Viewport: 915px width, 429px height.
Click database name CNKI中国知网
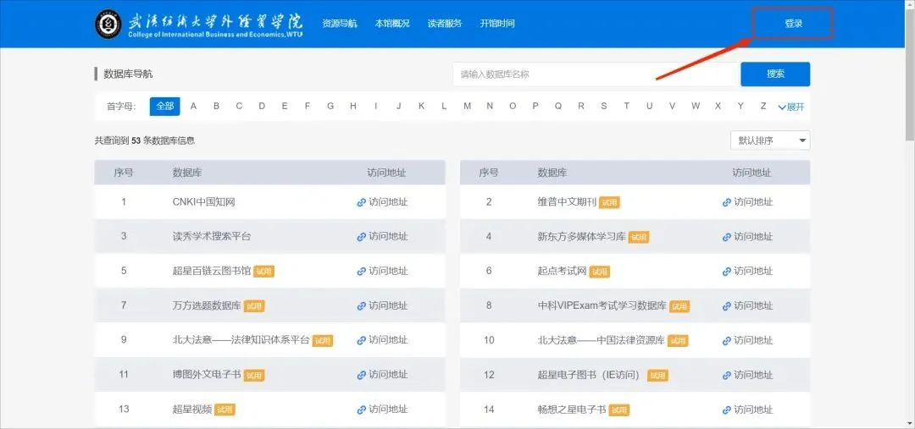[x=203, y=202]
